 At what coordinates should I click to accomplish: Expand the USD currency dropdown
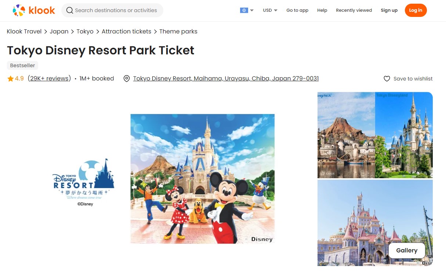tap(270, 10)
